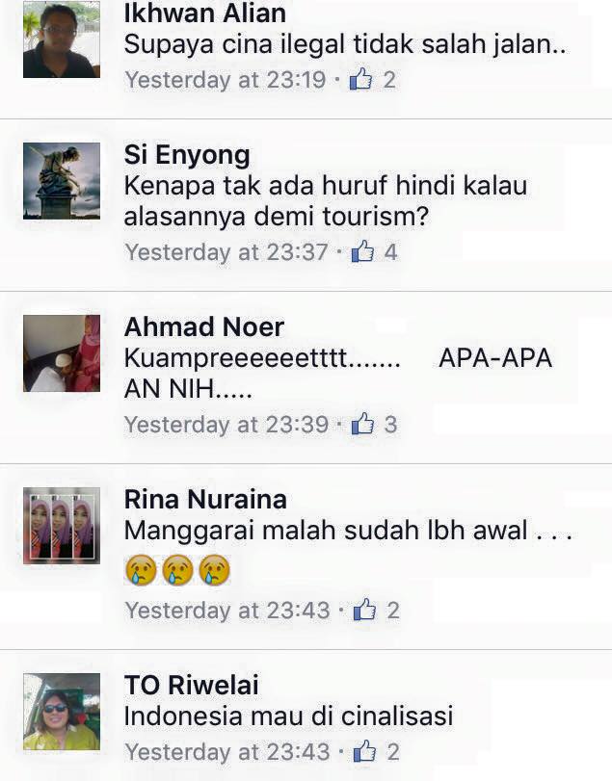Open Si Enyong's statue profile picture
The height and width of the screenshot is (781, 612).
click(x=62, y=181)
